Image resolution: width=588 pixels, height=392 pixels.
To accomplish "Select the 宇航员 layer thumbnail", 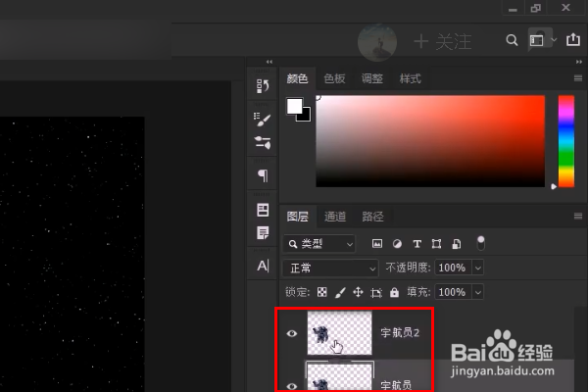I will click(340, 377).
